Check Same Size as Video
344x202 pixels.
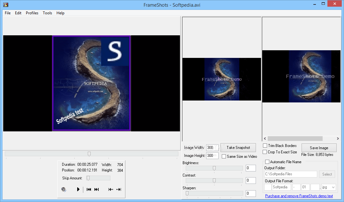[x=224, y=157]
